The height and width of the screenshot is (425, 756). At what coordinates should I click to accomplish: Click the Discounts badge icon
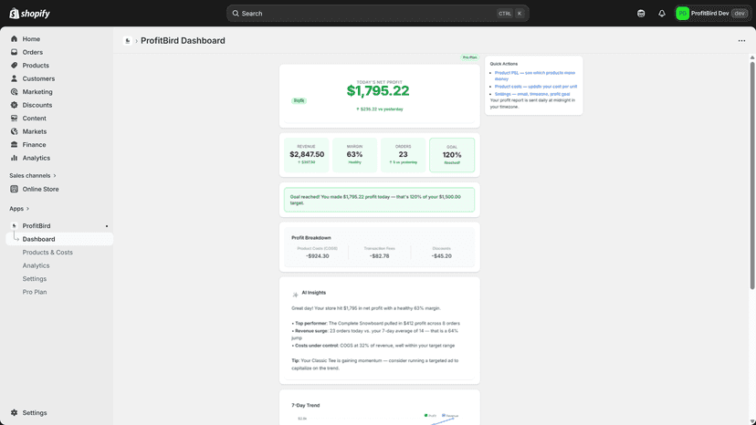coord(14,105)
